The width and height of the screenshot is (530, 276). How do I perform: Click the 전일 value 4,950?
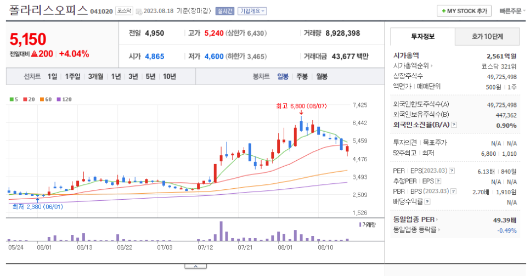(x=155, y=33)
